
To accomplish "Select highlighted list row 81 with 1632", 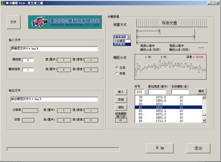I will [x=168, y=108].
